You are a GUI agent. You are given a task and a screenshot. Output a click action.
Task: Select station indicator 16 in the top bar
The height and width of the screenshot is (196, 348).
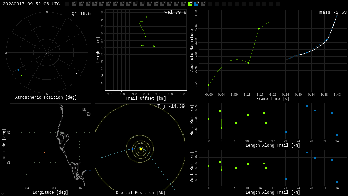(176, 4)
